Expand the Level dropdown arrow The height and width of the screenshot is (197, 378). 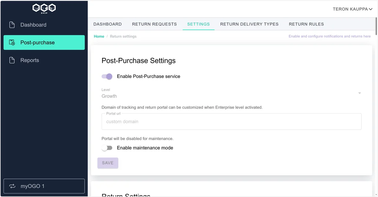tap(359, 93)
